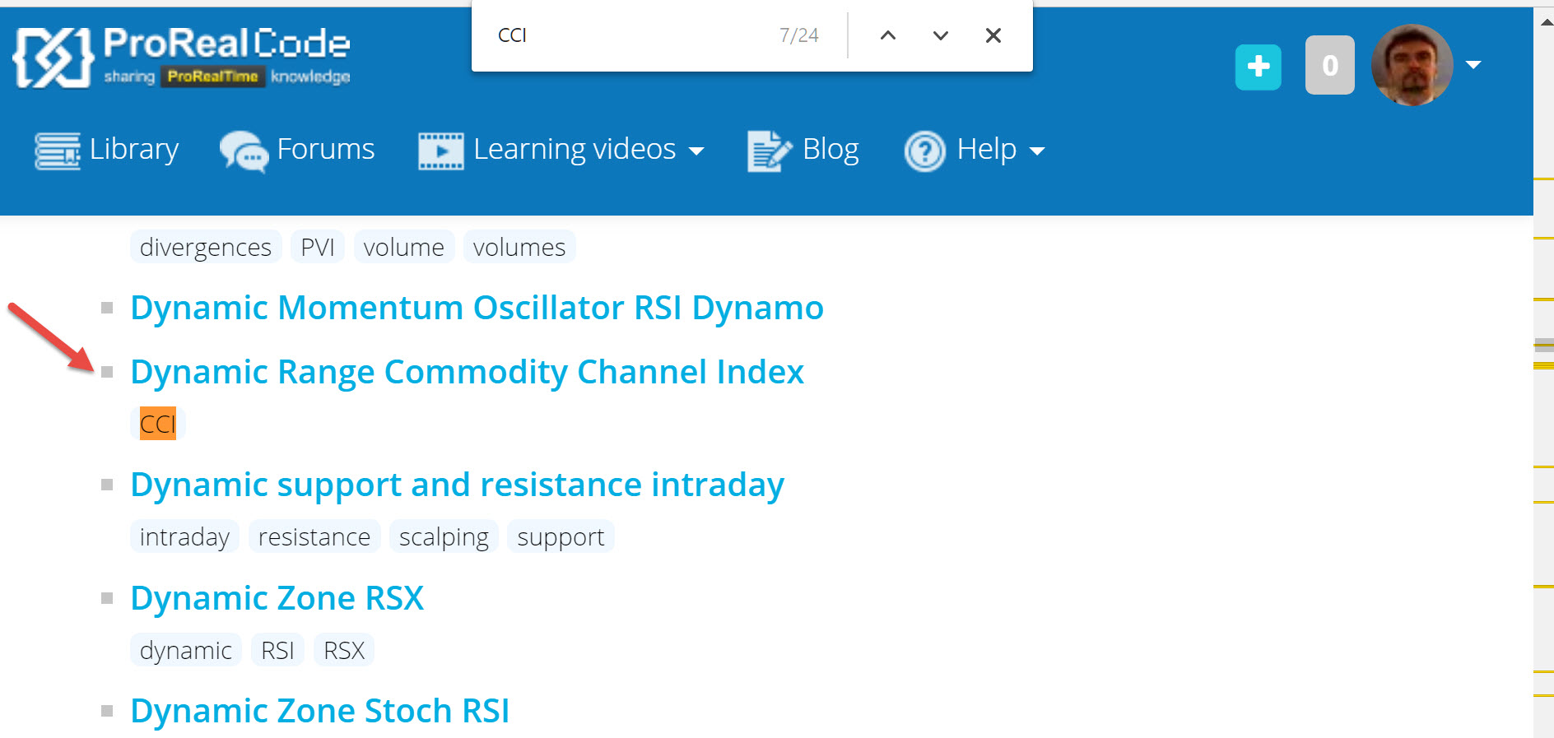The width and height of the screenshot is (1554, 738).
Task: Open Dynamic Range Commodity Channel Index link
Action: 467,372
